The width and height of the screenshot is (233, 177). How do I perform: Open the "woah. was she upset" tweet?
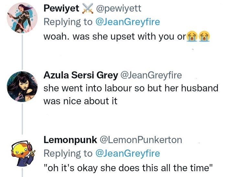[114, 36]
